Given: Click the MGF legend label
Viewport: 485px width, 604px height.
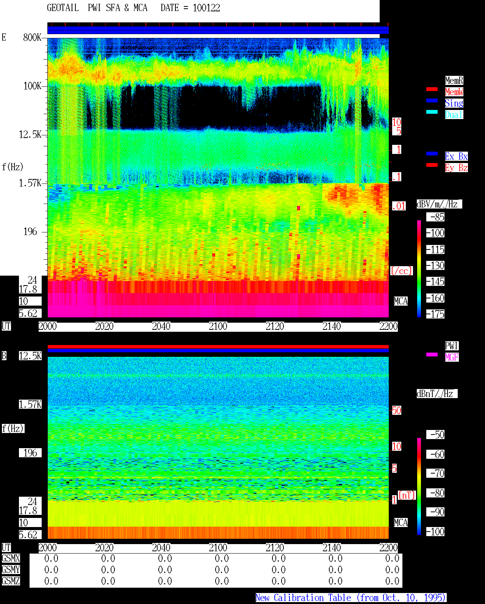Looking at the screenshot, I should click(x=452, y=357).
